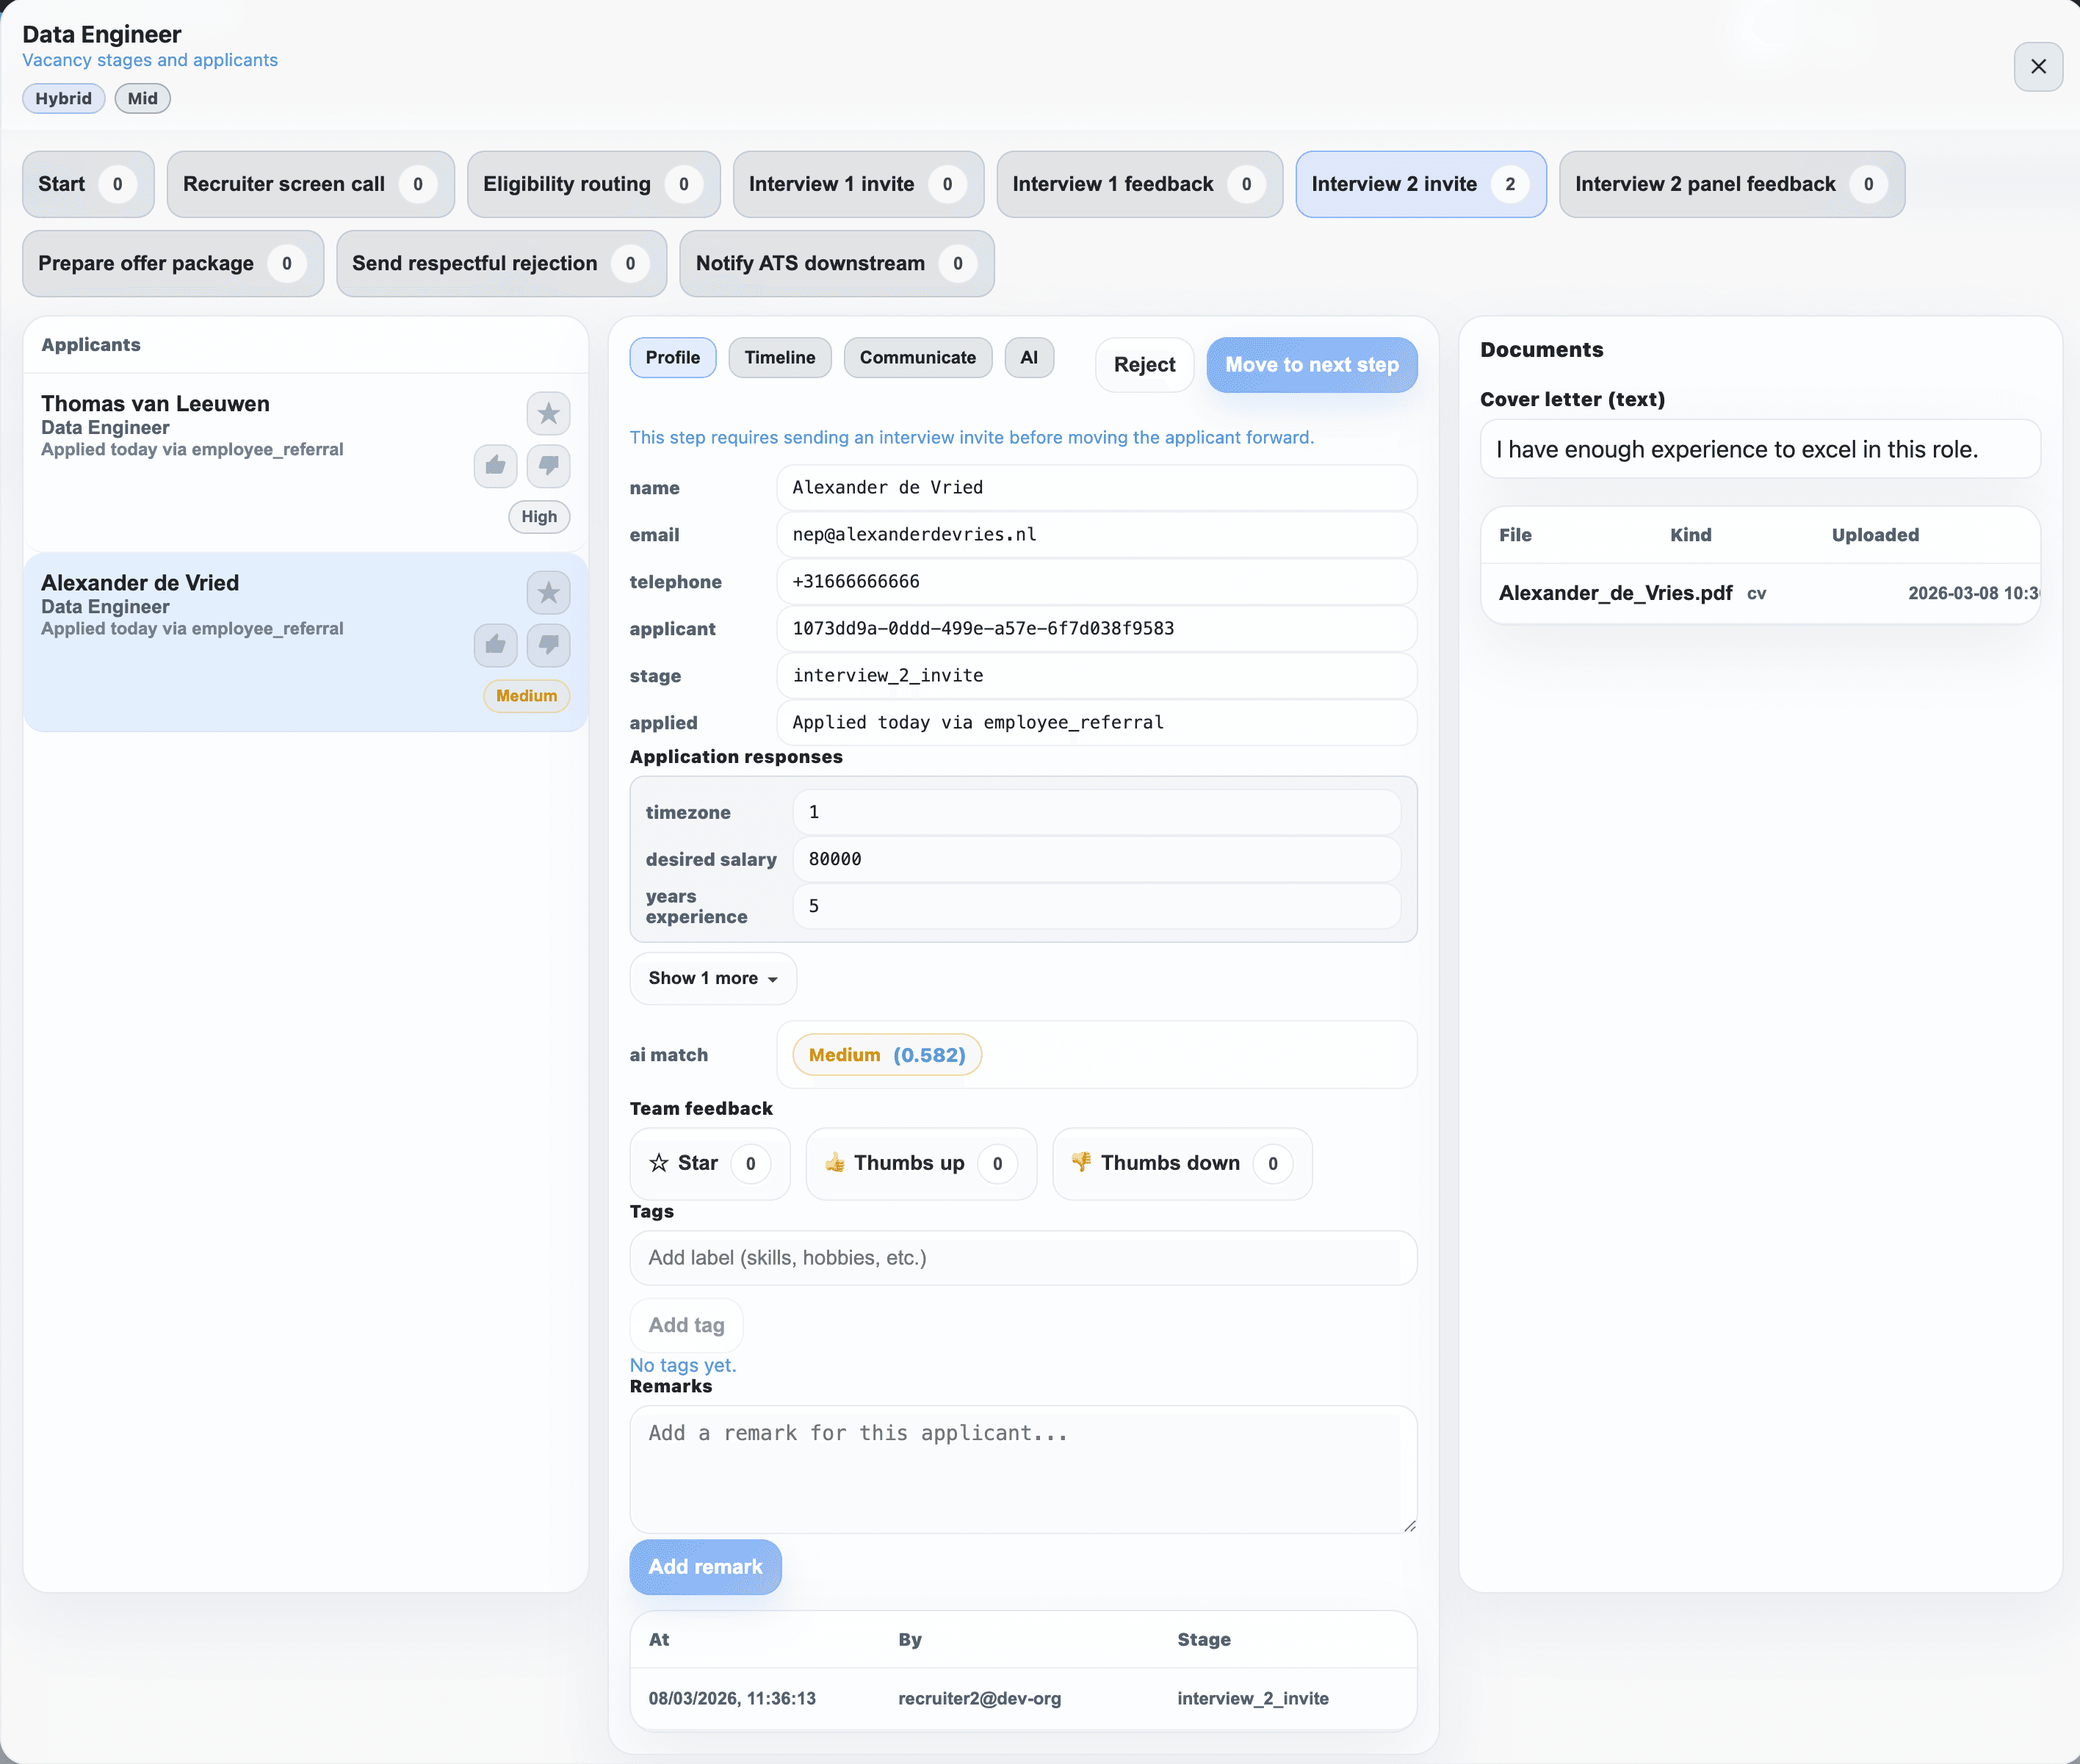Give Thomas van Leeuwen a thumbs up
2080x1764 pixels.
click(495, 466)
